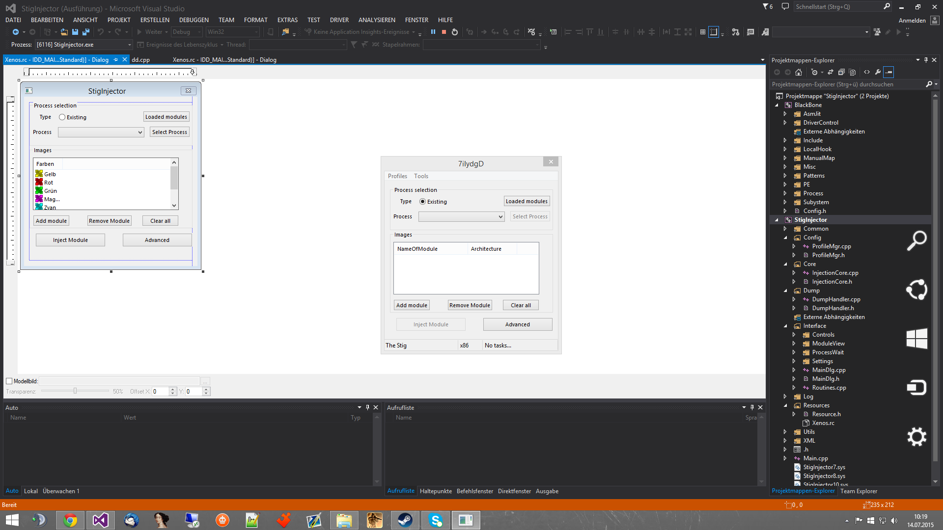Refresh the solution explorer tree icon
The width and height of the screenshot is (943, 530).
pos(830,72)
